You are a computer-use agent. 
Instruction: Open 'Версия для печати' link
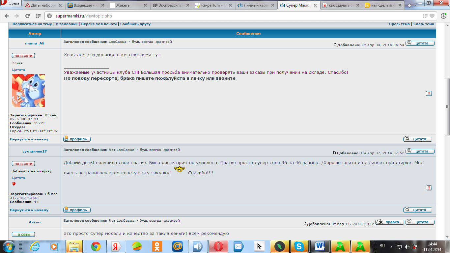[x=99, y=24]
